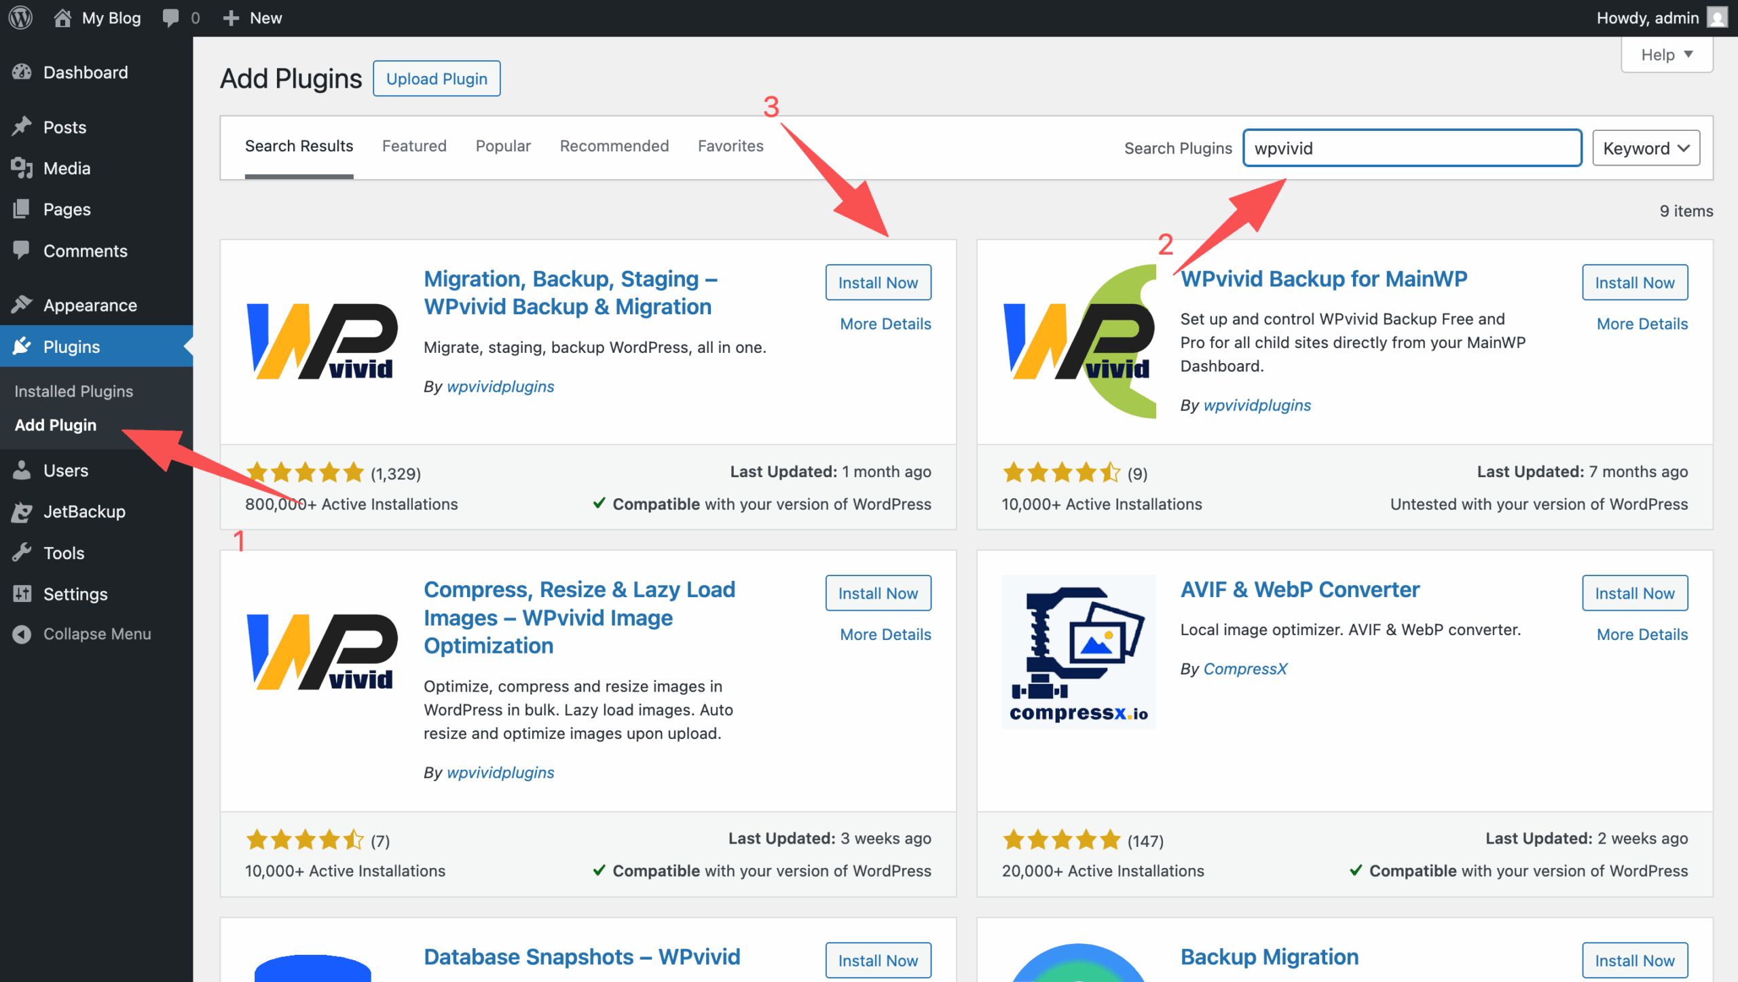Screen dimensions: 1738x982
Task: Click the WordPress logo icon
Action: pos(20,18)
